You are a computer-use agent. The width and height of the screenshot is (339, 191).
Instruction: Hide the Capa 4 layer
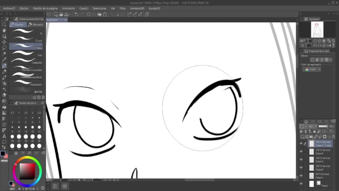click(x=301, y=151)
